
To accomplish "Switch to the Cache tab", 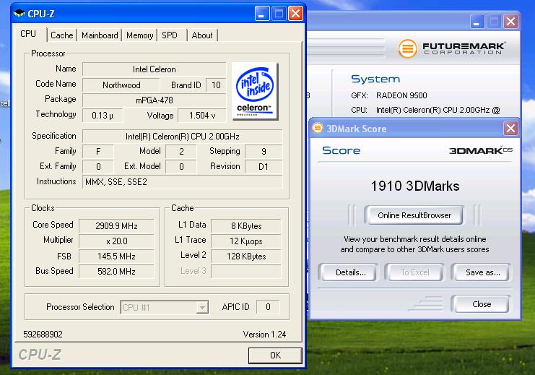I will pyautogui.click(x=62, y=35).
